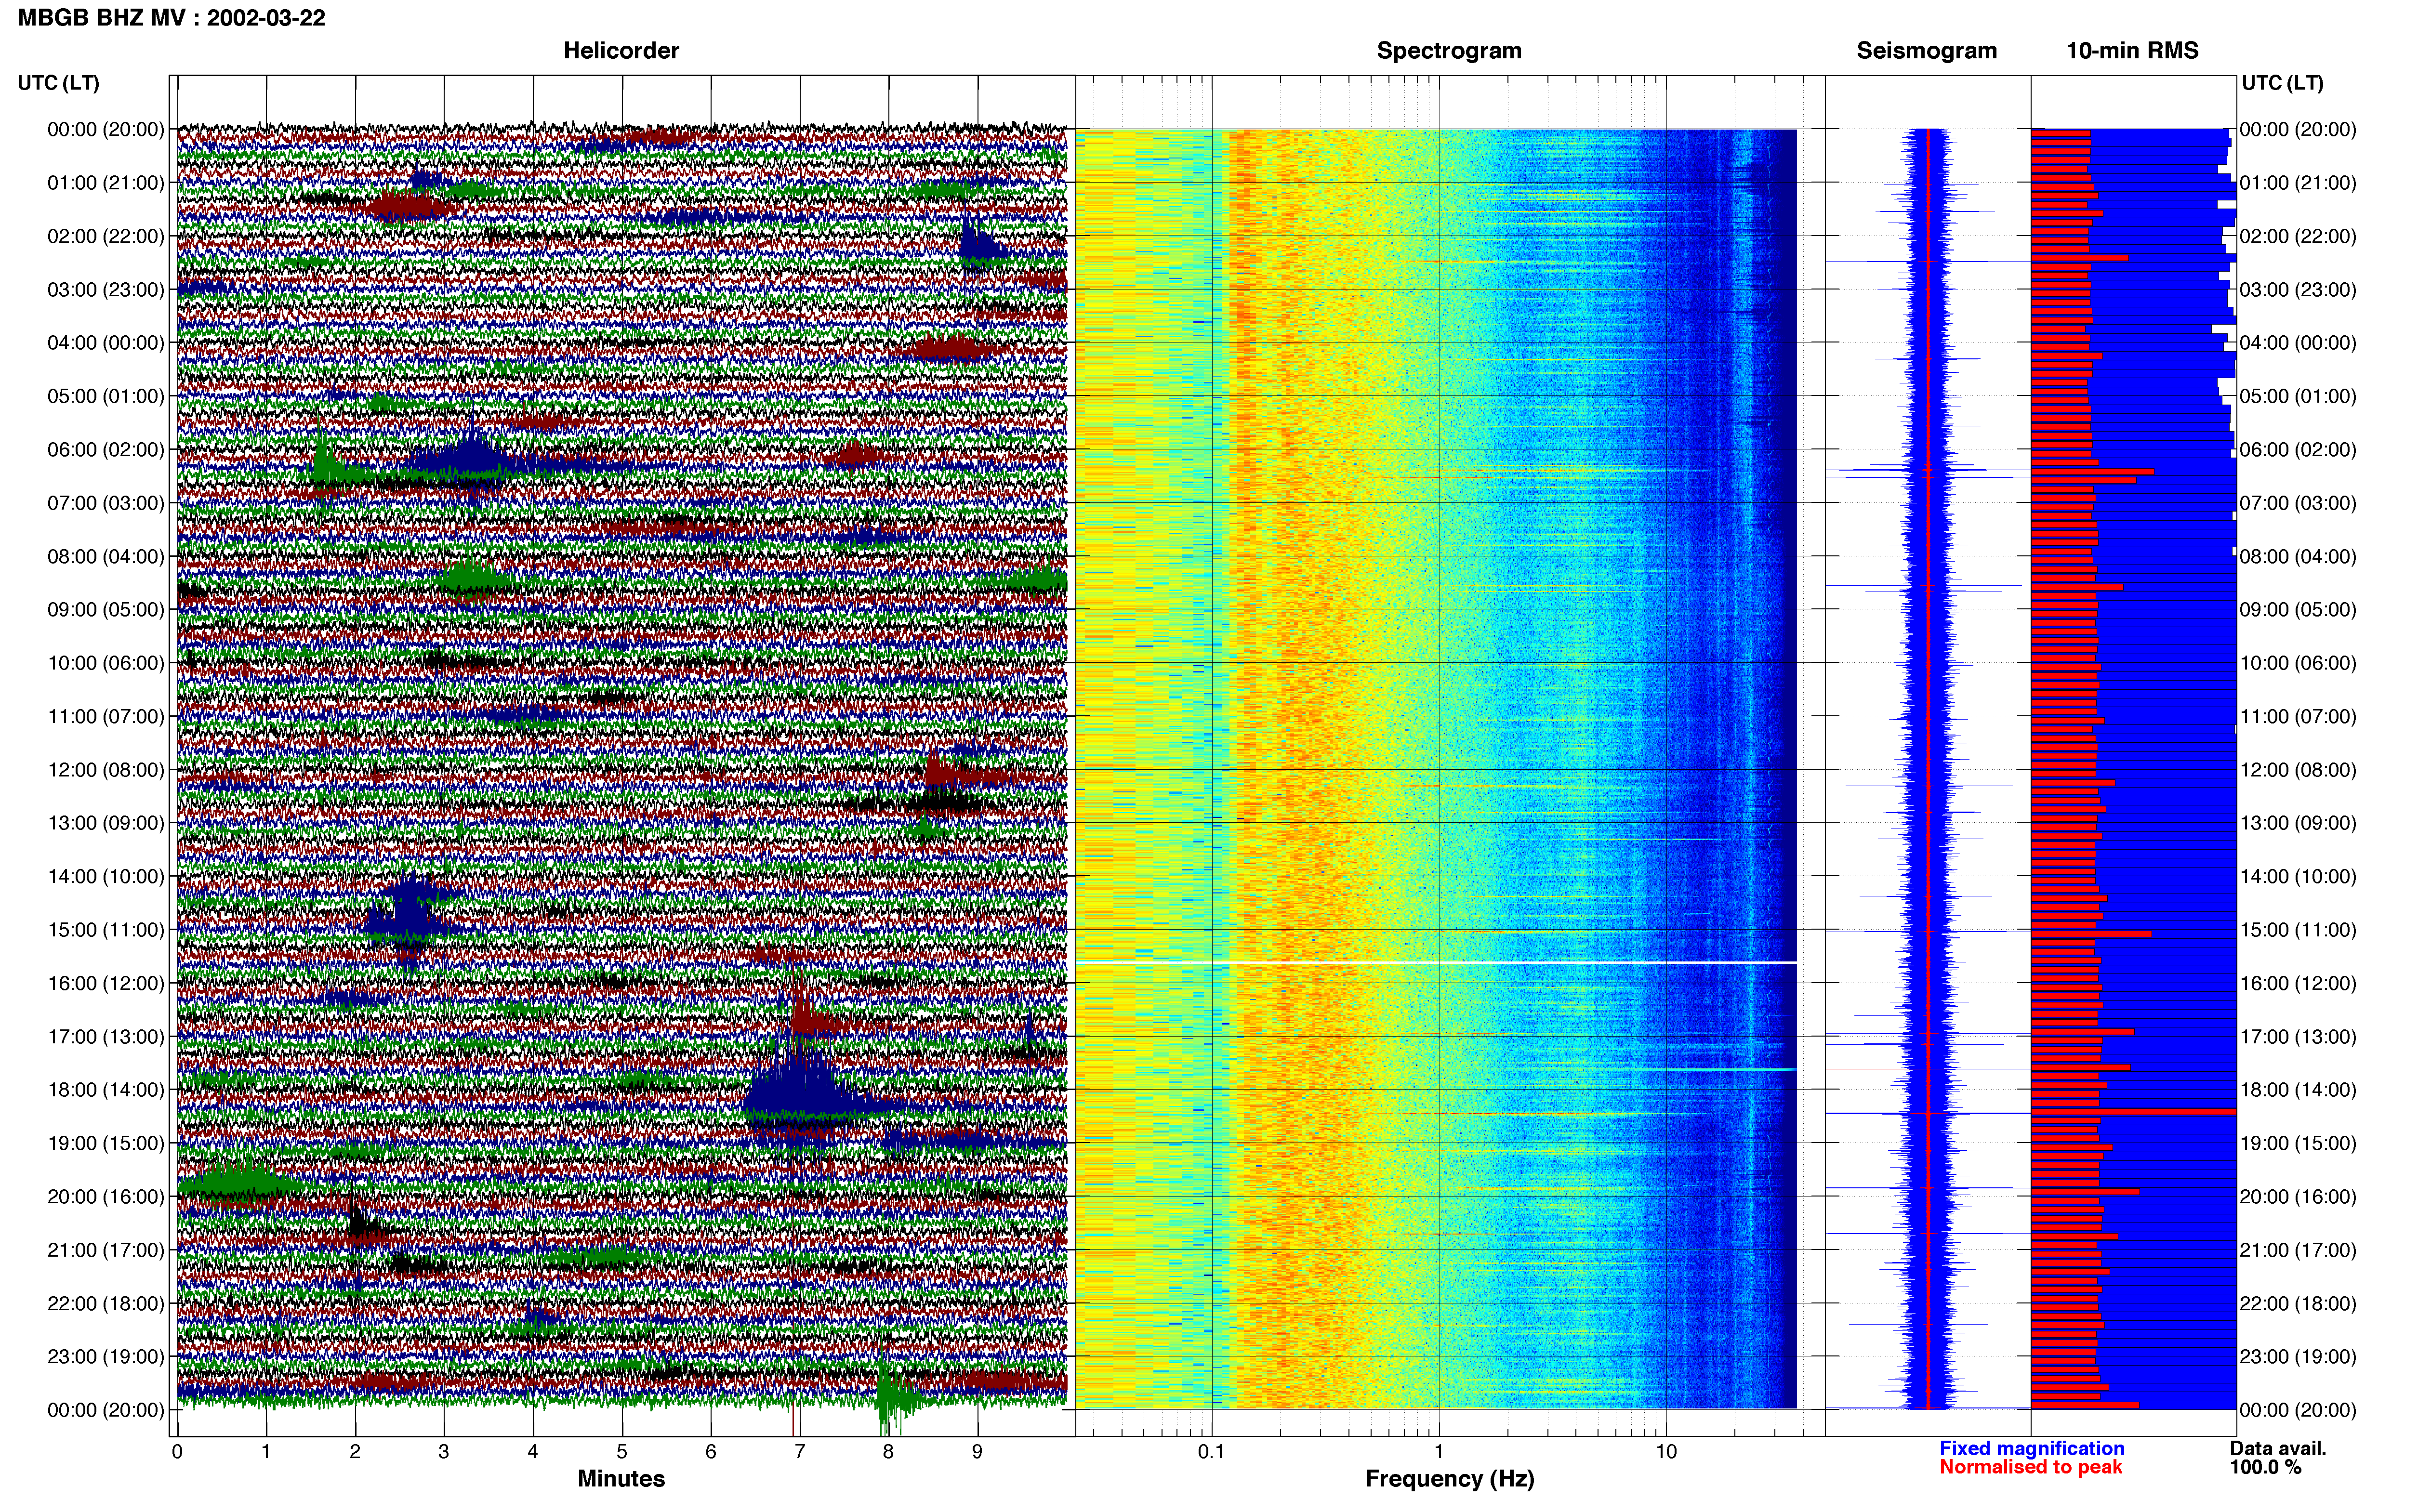Screen dimensions: 2418x1512
Task: Click right time label 09:00 (05:00)
Action: 2298,609
